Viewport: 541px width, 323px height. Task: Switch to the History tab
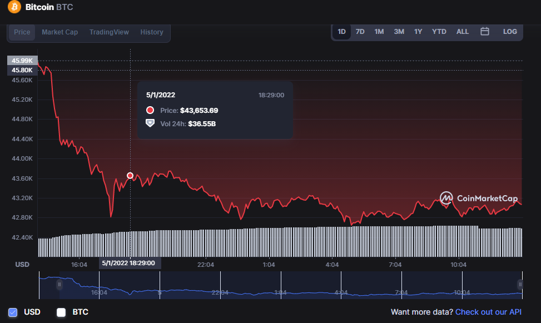coord(152,32)
